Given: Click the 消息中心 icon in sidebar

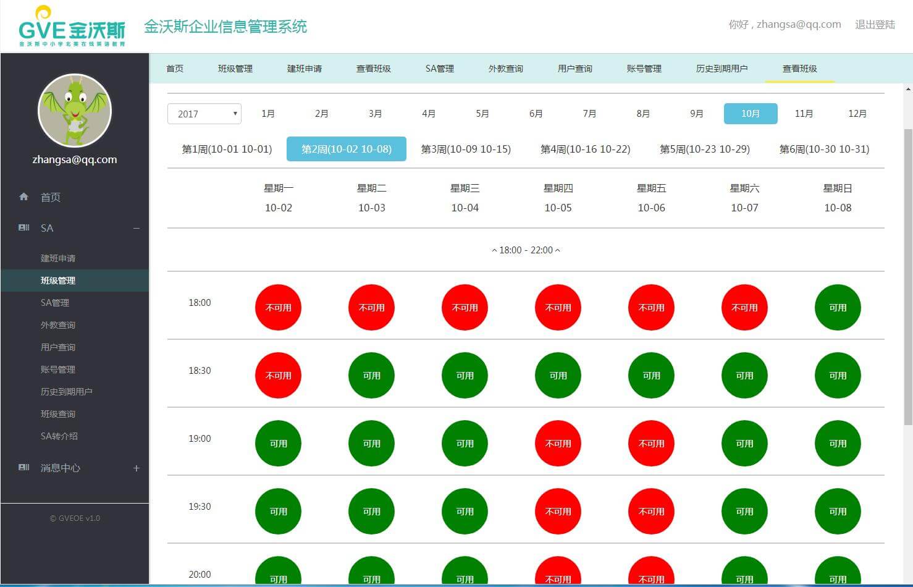Looking at the screenshot, I should [x=23, y=468].
